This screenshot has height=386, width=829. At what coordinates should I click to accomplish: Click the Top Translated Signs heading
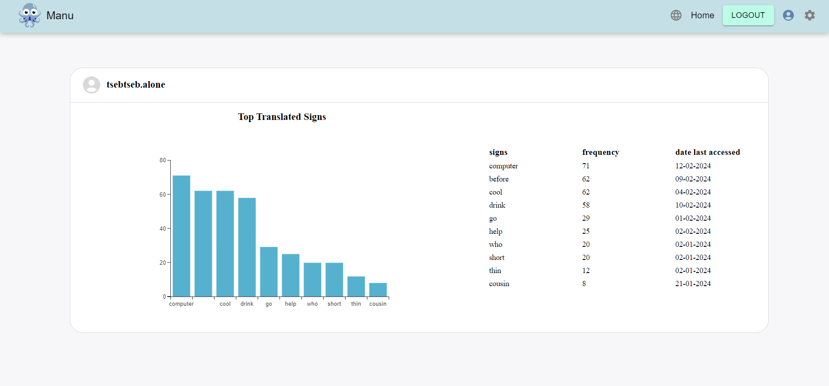[282, 117]
